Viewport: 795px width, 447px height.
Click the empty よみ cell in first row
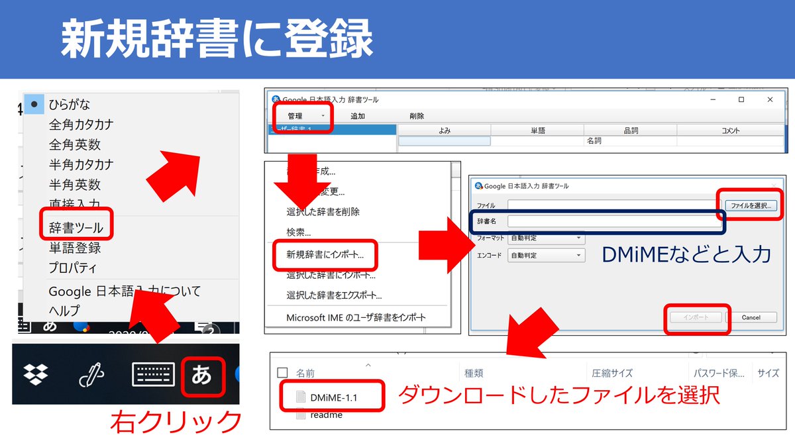445,141
